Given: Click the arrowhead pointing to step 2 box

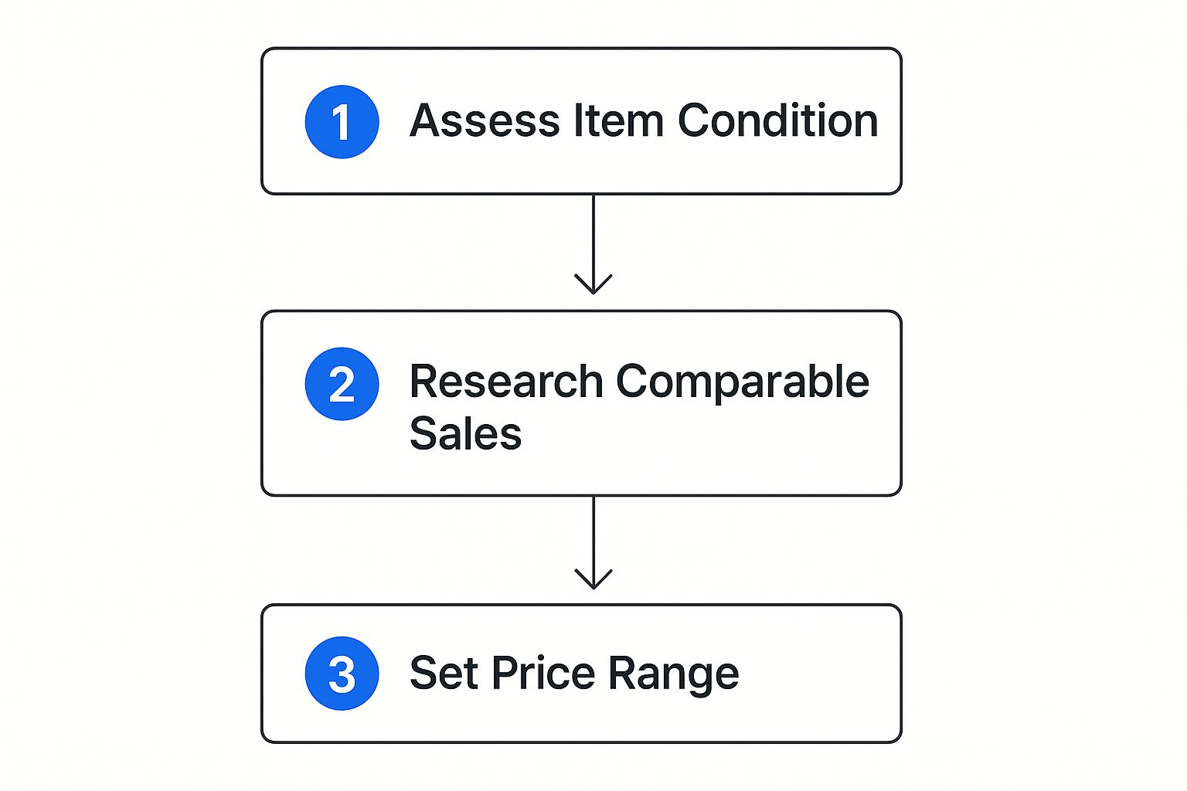Looking at the screenshot, I should pos(593,283).
